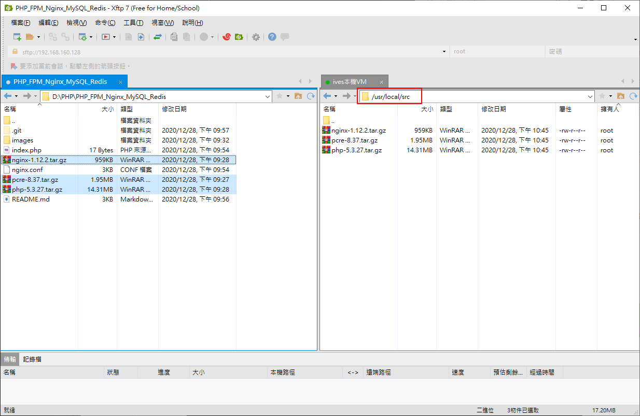Screen dimensions: 640x416
Task: Open help with the blue question icon
Action: point(272,37)
